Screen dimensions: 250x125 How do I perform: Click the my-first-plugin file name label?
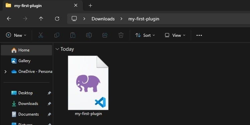point(88,114)
